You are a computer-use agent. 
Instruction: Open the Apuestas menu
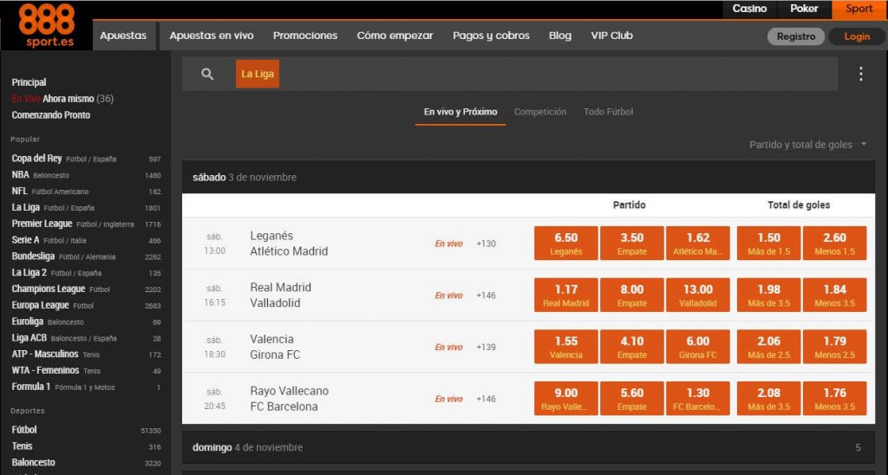[123, 35]
